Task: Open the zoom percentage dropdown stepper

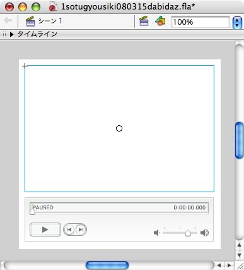Action: click(237, 23)
